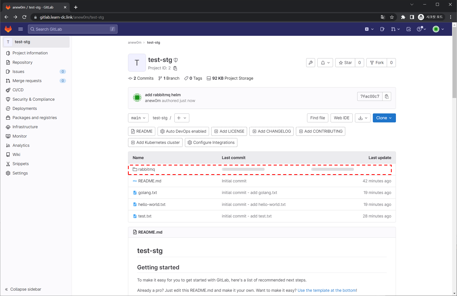The width and height of the screenshot is (457, 296).
Task: Copy the commit SHA 7fac00c7
Action: click(x=386, y=97)
